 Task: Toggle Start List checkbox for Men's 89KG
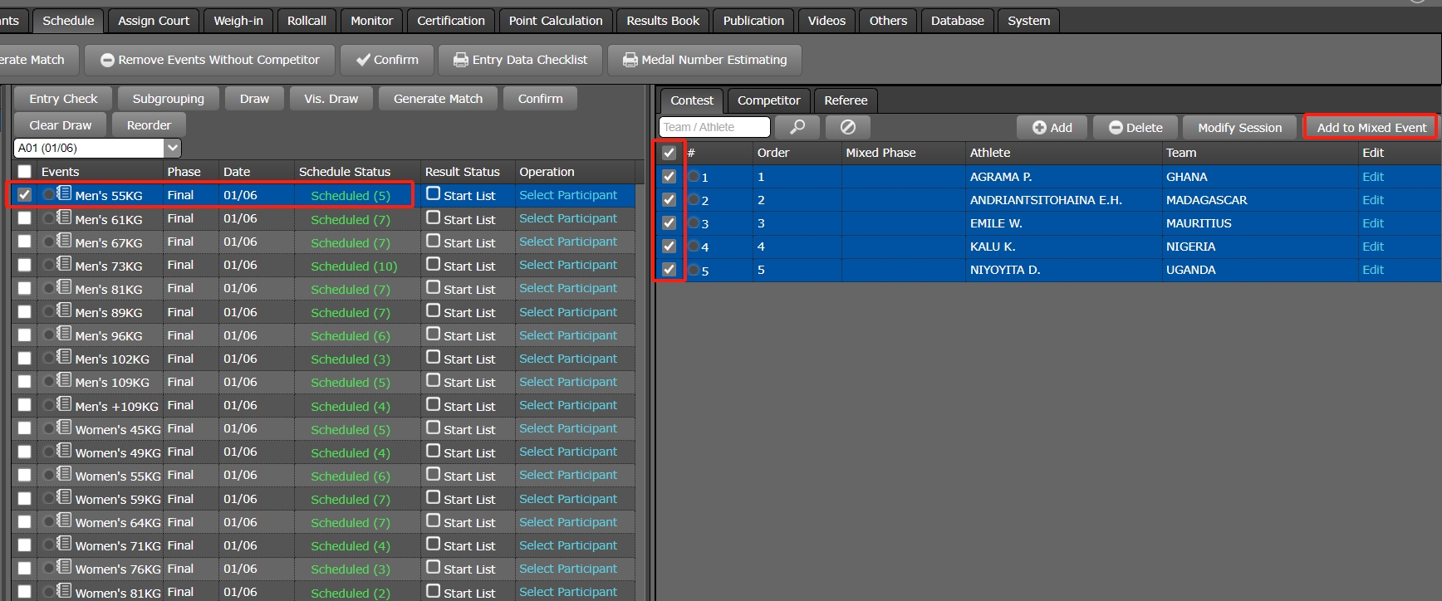tap(433, 310)
